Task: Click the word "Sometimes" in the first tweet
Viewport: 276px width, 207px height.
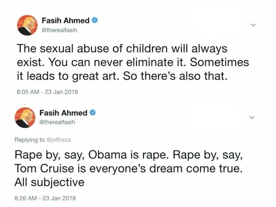Action: [219, 62]
